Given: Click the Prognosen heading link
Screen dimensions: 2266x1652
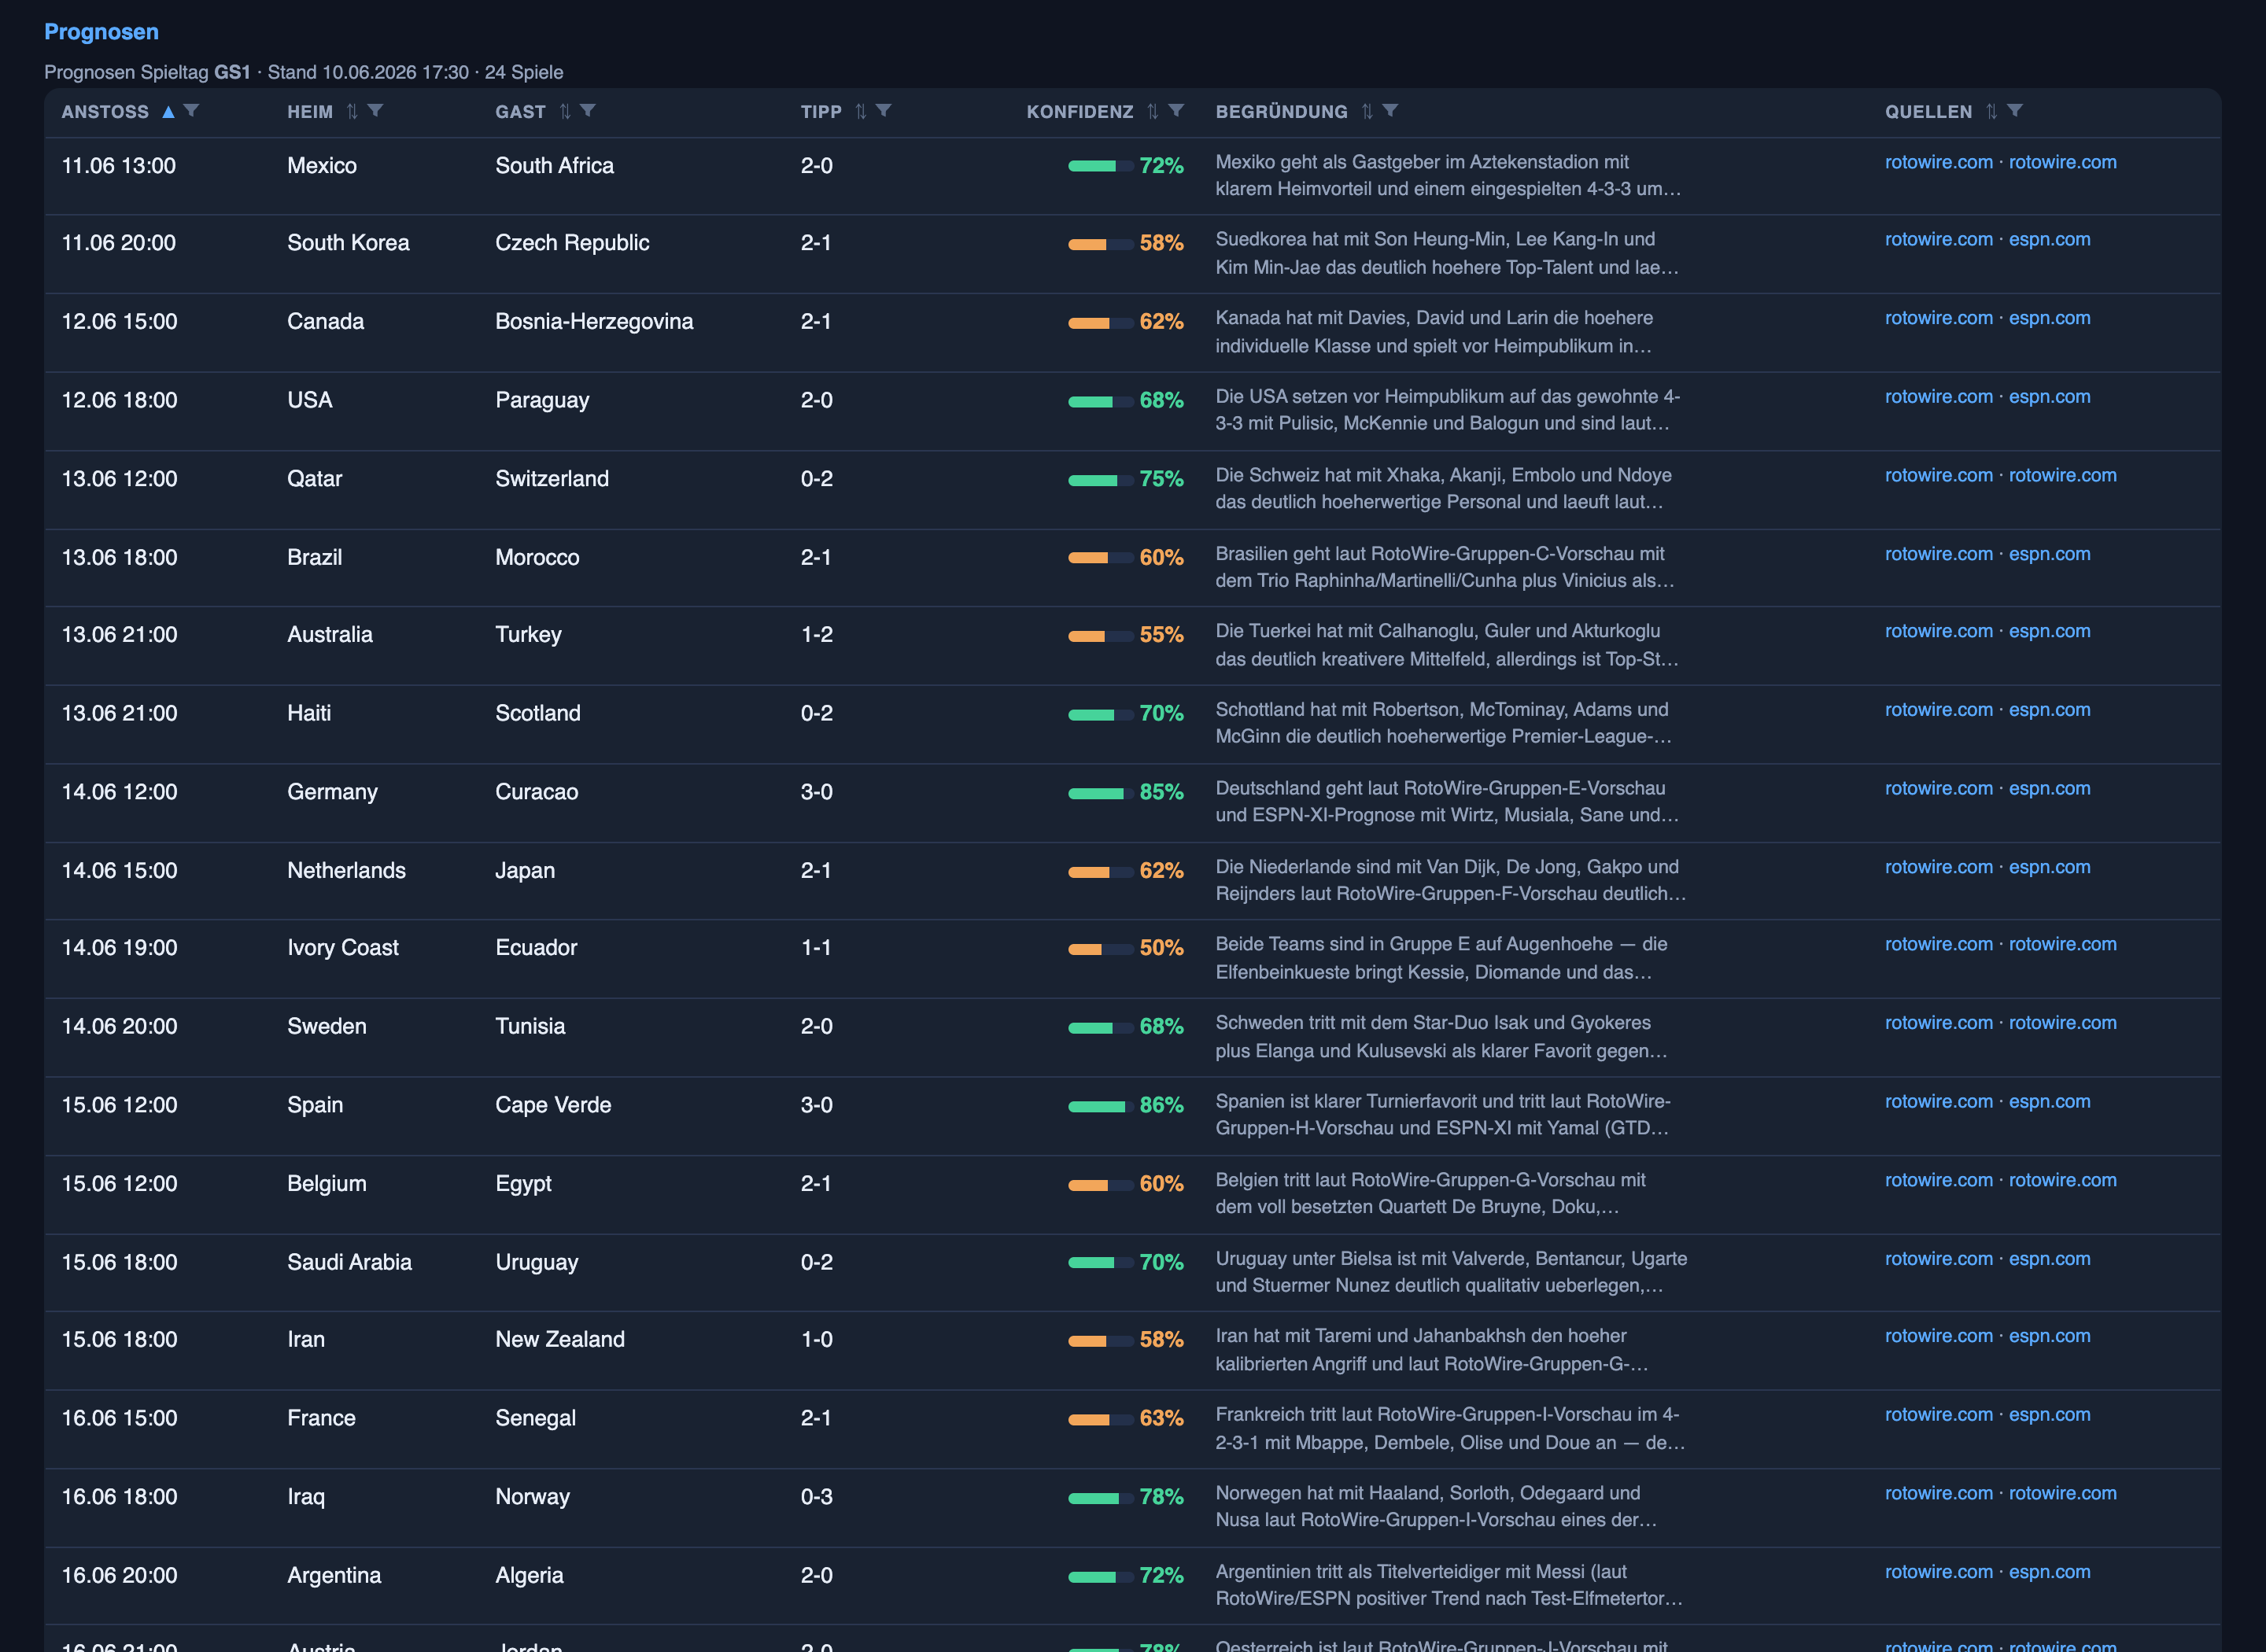Looking at the screenshot, I should (101, 32).
